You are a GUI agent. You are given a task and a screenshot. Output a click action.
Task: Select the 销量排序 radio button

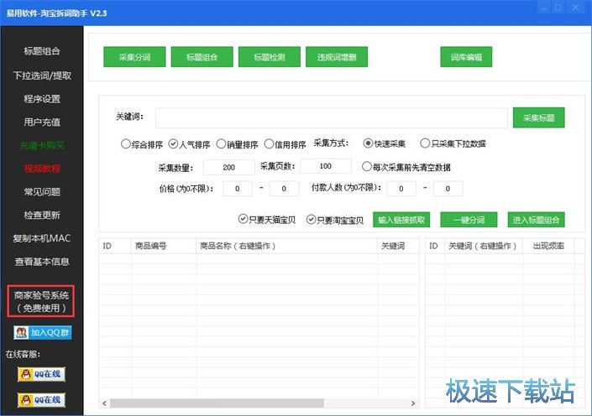[x=221, y=144]
